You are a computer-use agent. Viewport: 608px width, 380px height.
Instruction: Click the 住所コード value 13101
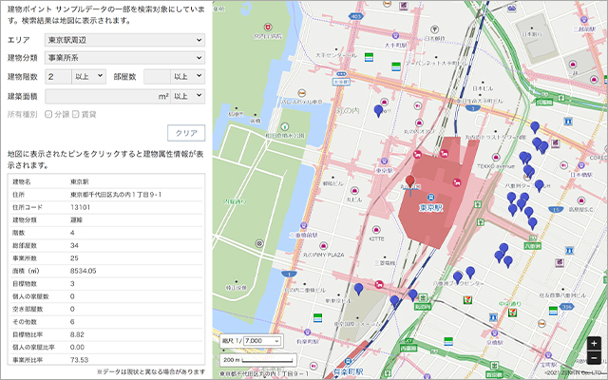click(80, 207)
